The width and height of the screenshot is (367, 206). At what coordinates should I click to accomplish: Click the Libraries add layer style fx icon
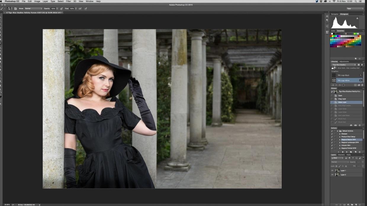click(x=340, y=85)
